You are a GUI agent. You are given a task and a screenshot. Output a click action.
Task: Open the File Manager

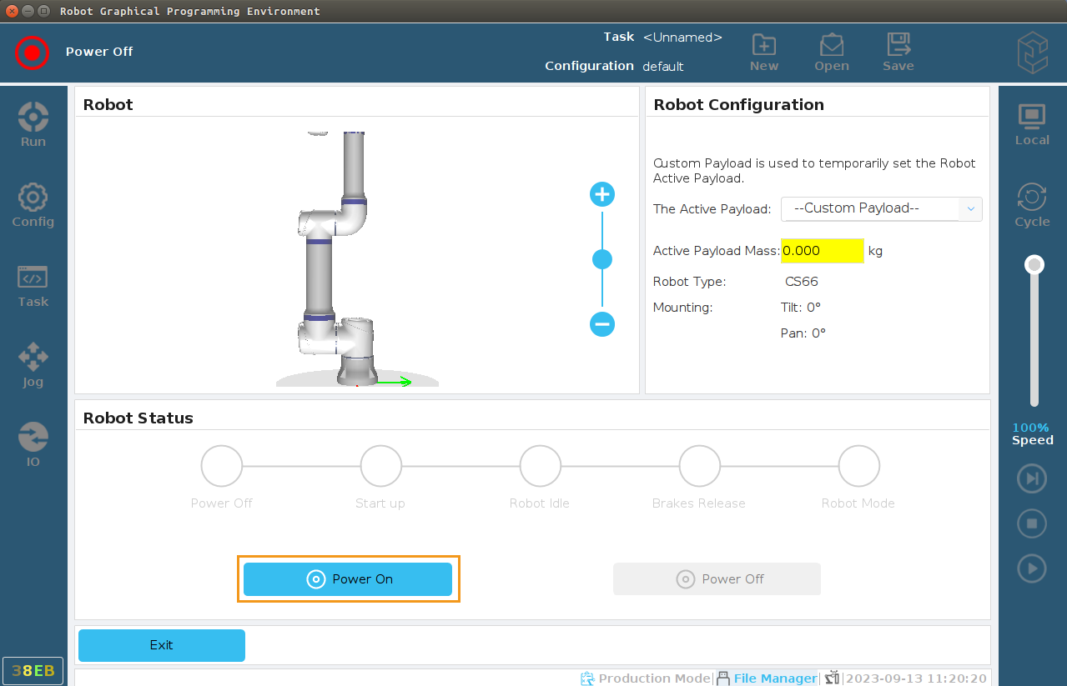(767, 678)
